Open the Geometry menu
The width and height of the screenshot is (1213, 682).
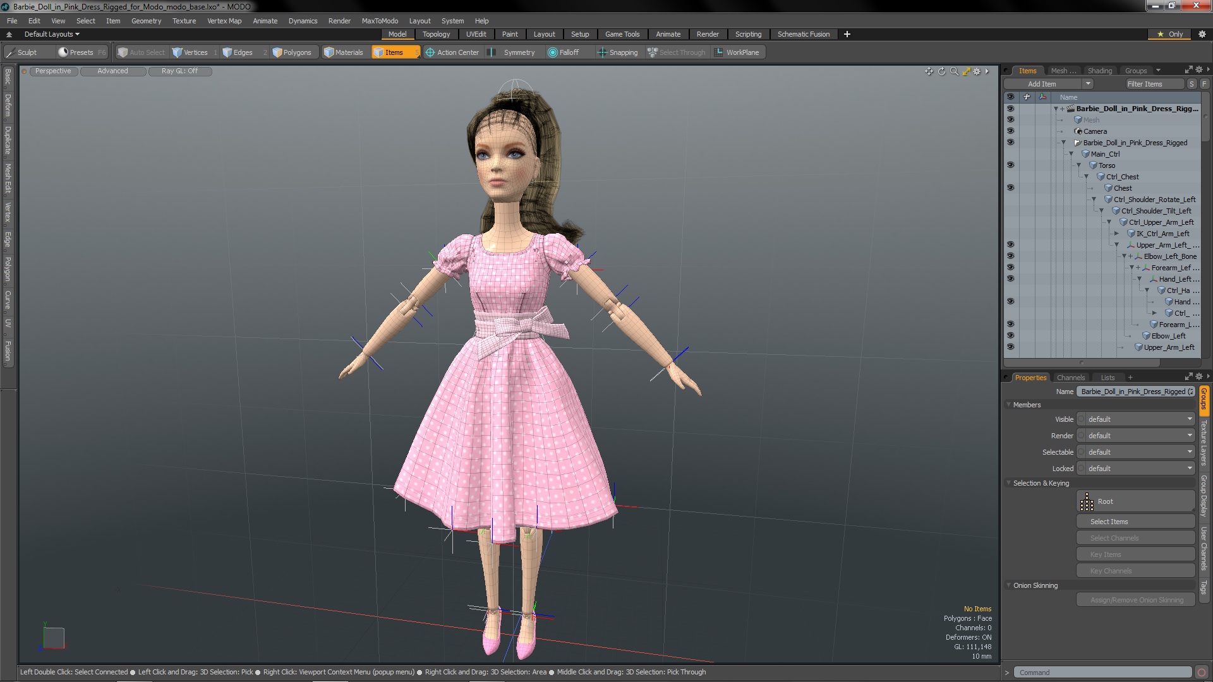[146, 21]
